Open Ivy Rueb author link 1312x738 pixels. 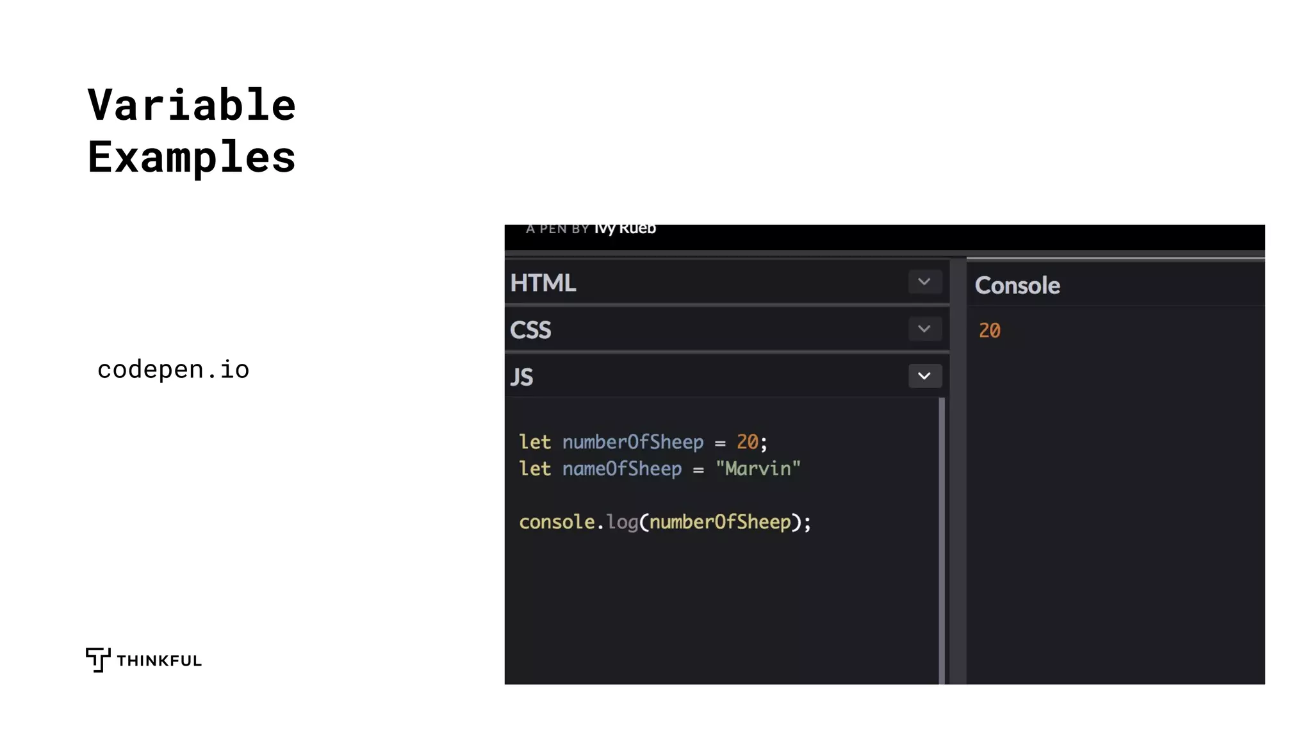(x=625, y=229)
